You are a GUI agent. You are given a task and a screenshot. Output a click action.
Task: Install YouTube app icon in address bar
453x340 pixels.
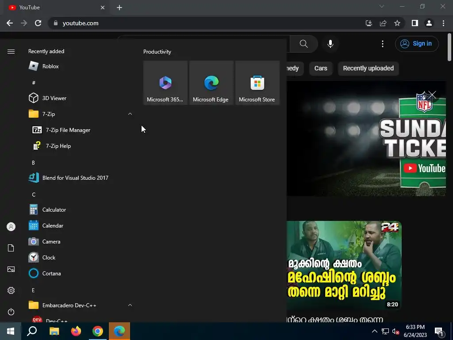click(369, 23)
